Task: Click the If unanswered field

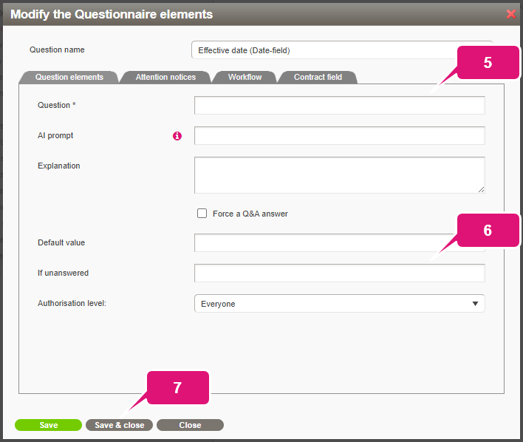Action: (x=339, y=273)
